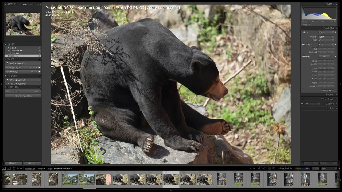Click photo drive (F:) volume arrow icon

click(39, 72)
